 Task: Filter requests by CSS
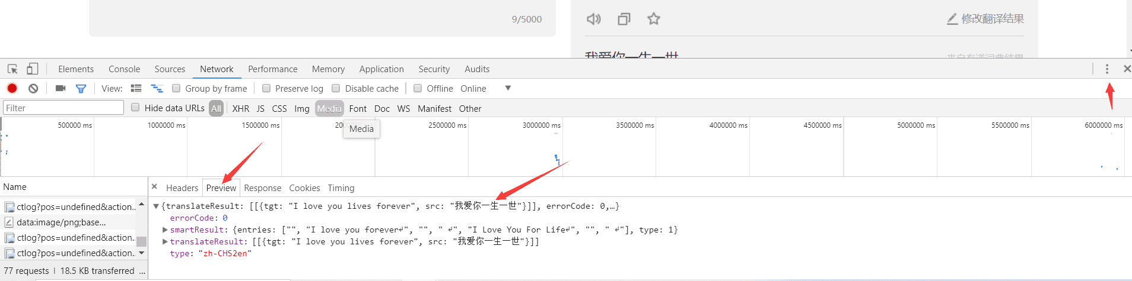tap(279, 108)
